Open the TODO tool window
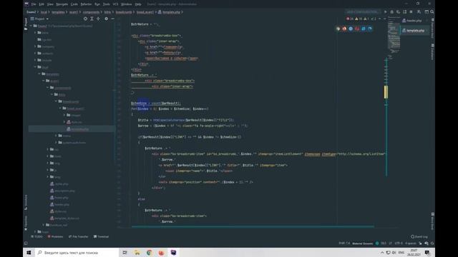 (36, 236)
